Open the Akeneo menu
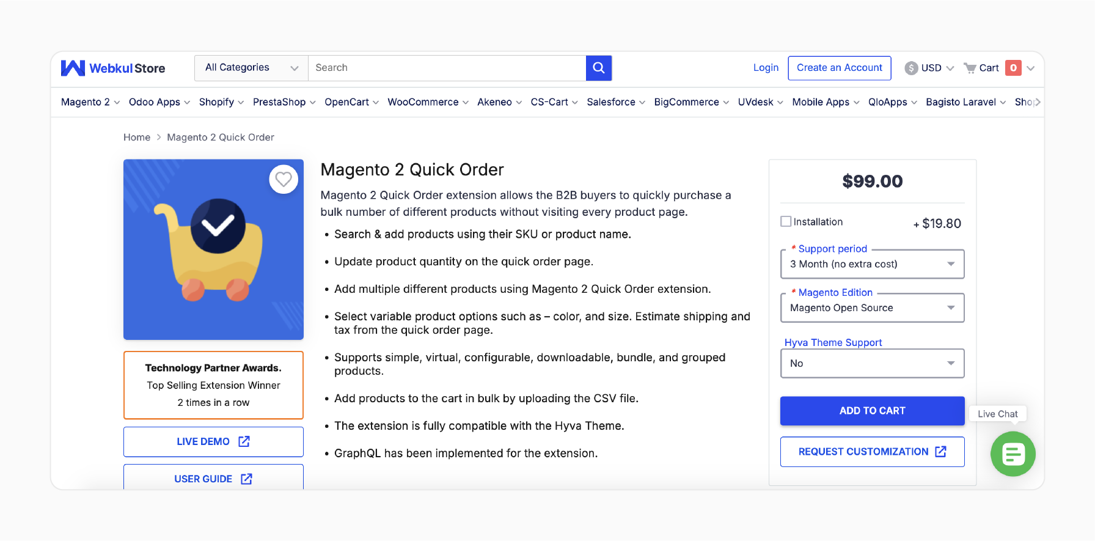This screenshot has height=541, width=1095. coord(499,102)
